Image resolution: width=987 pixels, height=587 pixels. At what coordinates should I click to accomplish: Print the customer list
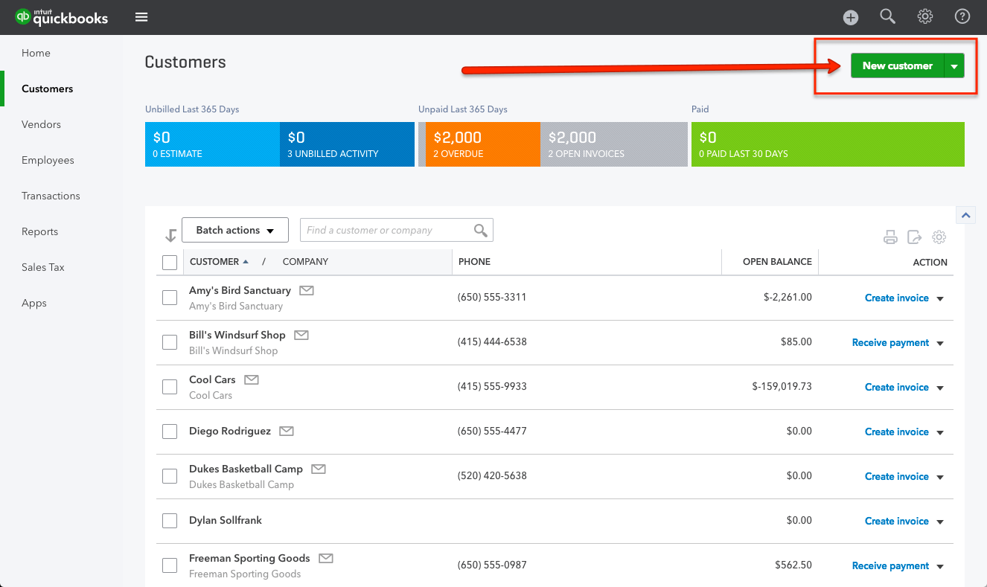click(x=890, y=237)
